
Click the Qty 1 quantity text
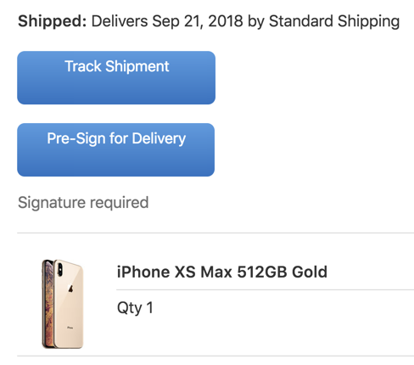click(135, 308)
